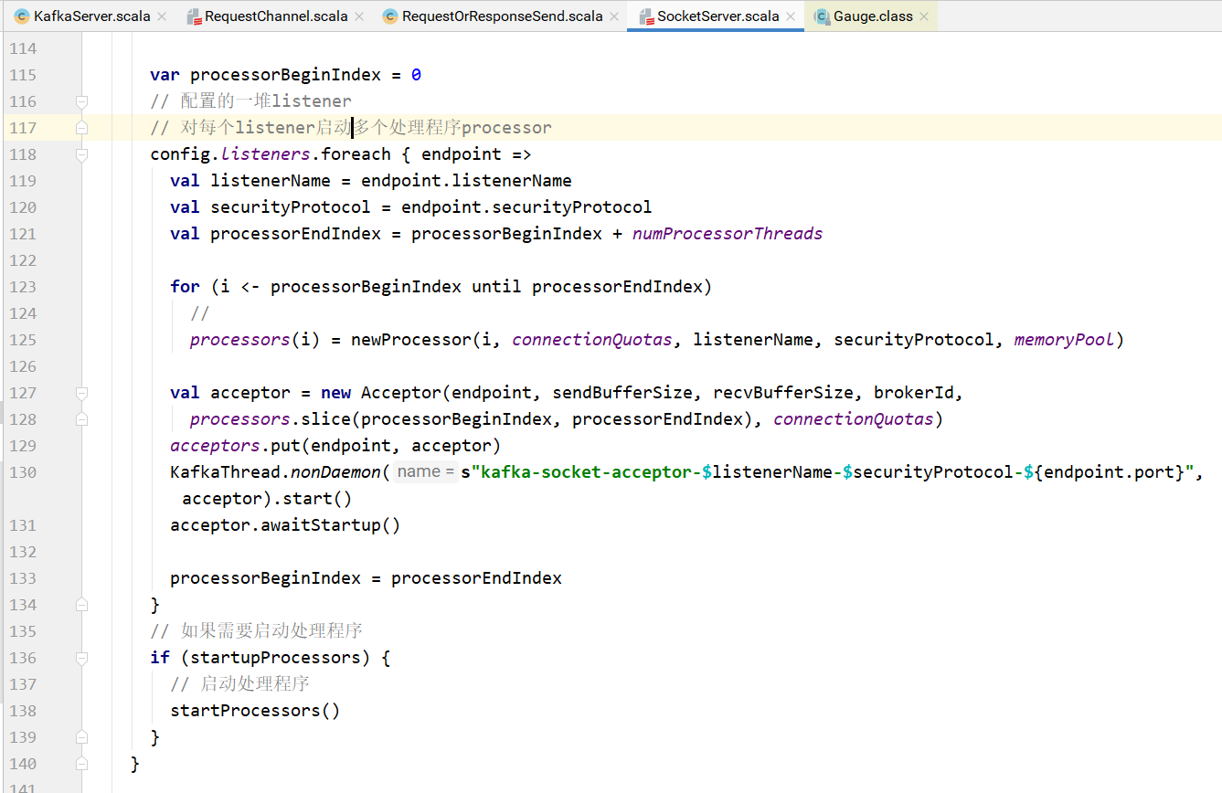The width and height of the screenshot is (1222, 793).
Task: Click the 'name =' parameter hint
Action: tap(425, 471)
